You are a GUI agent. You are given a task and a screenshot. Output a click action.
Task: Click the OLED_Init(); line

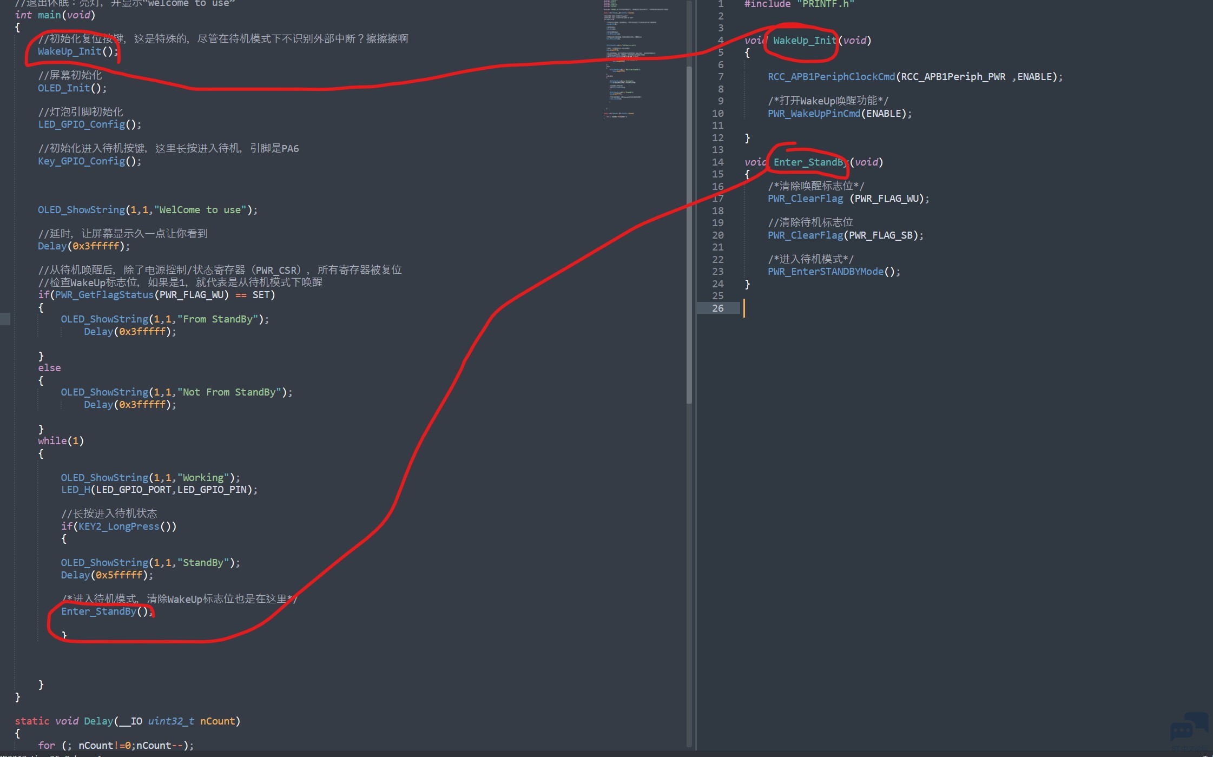pos(72,88)
